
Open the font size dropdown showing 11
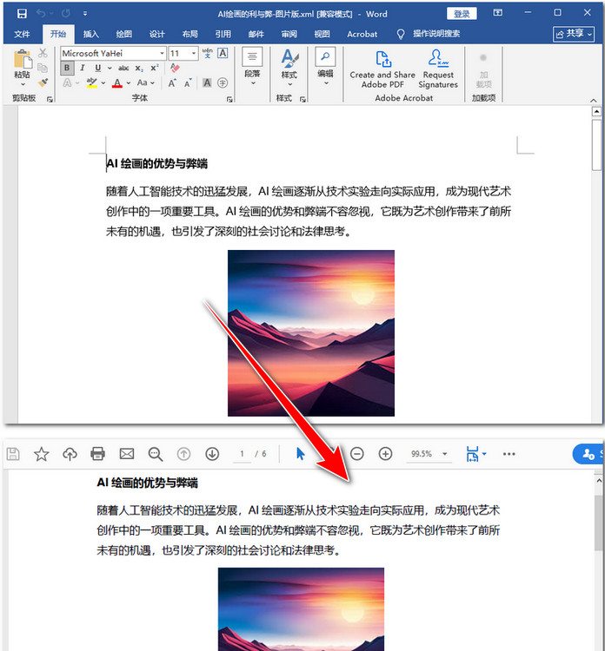194,53
